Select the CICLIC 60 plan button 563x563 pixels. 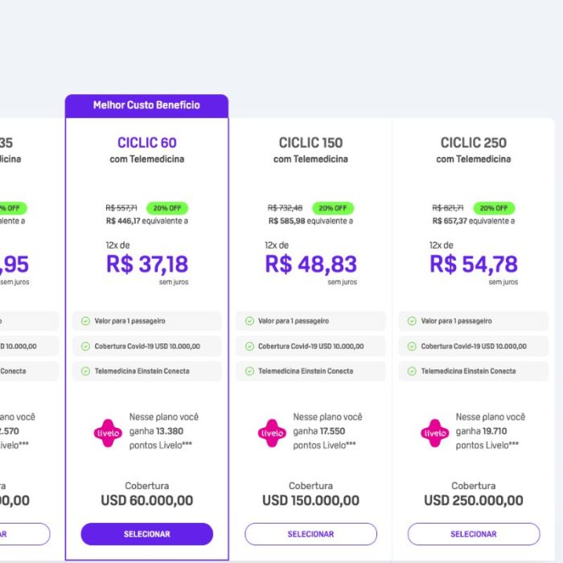(x=147, y=534)
